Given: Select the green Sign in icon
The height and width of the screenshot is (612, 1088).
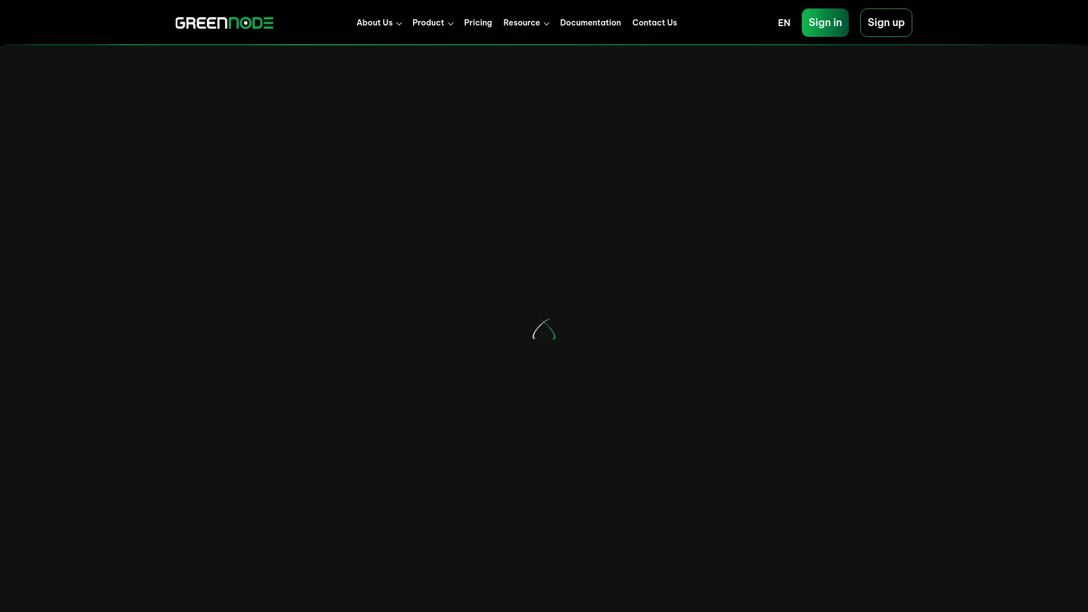Looking at the screenshot, I should [x=825, y=23].
